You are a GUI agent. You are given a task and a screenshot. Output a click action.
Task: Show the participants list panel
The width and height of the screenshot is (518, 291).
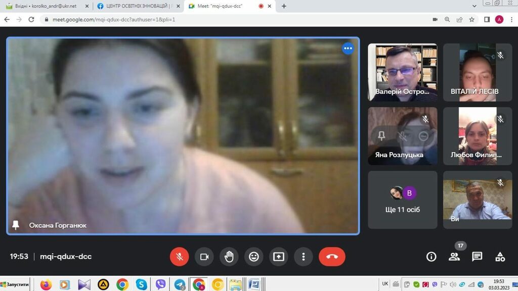coord(454,257)
